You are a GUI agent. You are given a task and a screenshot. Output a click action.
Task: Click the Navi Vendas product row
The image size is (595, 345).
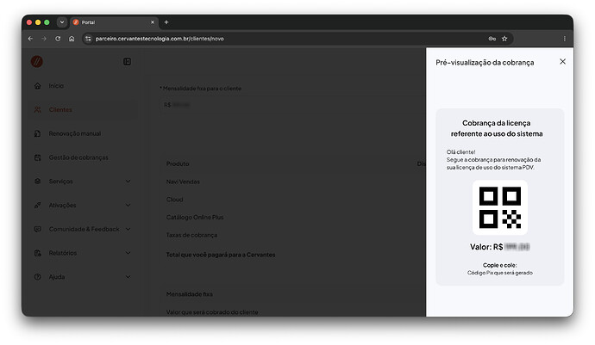point(295,182)
